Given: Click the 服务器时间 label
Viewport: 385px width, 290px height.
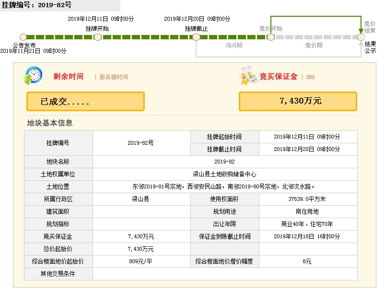Looking at the screenshot, I should 114,77.
